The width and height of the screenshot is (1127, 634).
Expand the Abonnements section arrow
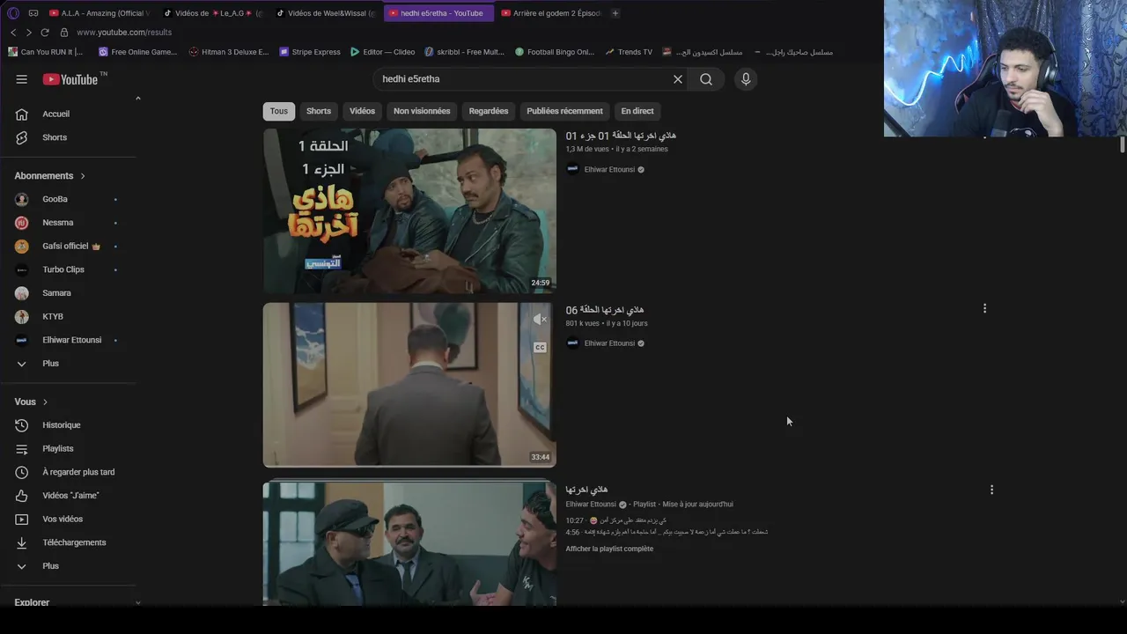(x=83, y=176)
